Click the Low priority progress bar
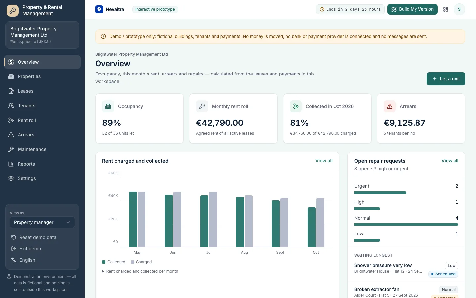 tap(367, 240)
